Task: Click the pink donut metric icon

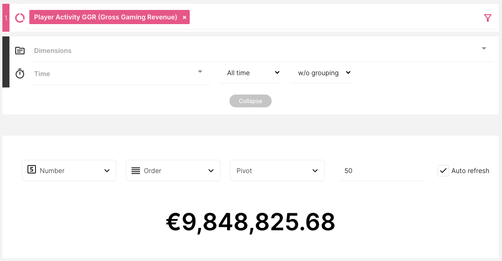Action: click(x=20, y=18)
